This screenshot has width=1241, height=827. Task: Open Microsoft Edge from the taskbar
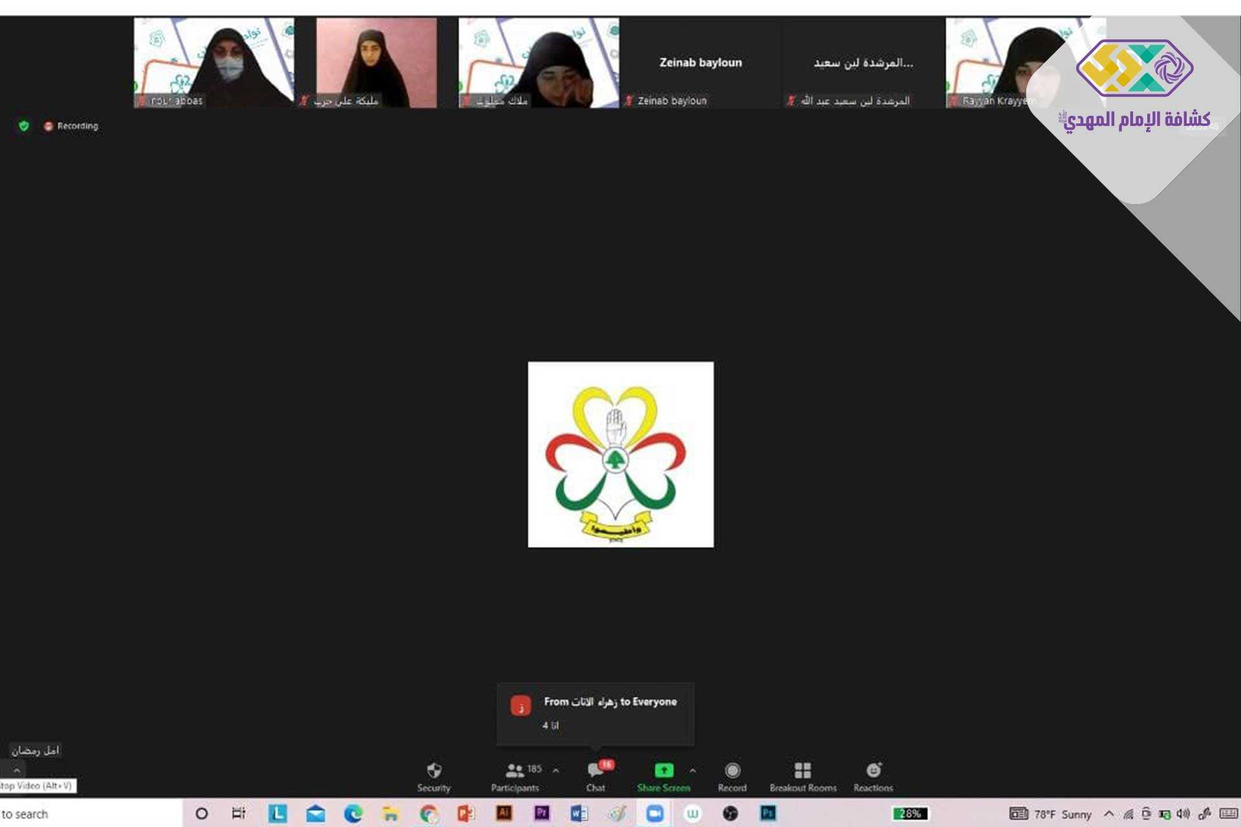(x=353, y=813)
